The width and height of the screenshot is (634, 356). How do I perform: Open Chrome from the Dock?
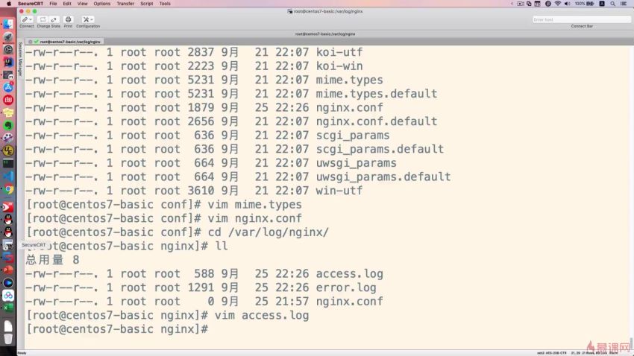(8, 190)
